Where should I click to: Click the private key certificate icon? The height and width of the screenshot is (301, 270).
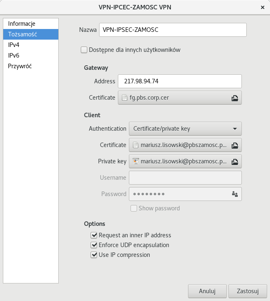tap(135, 161)
